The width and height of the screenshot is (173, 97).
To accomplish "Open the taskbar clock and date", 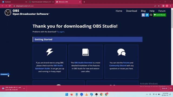I will pyautogui.click(x=165, y=94).
